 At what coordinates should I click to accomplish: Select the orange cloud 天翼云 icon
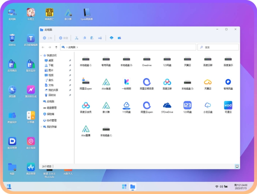[208, 84]
